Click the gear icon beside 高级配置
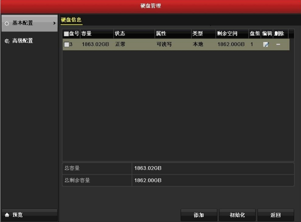 click(x=7, y=41)
